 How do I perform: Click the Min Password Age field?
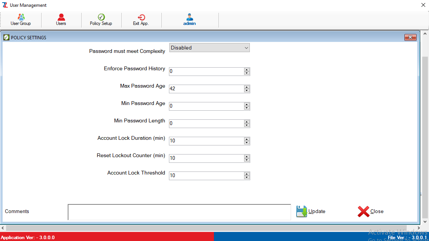coord(206,106)
